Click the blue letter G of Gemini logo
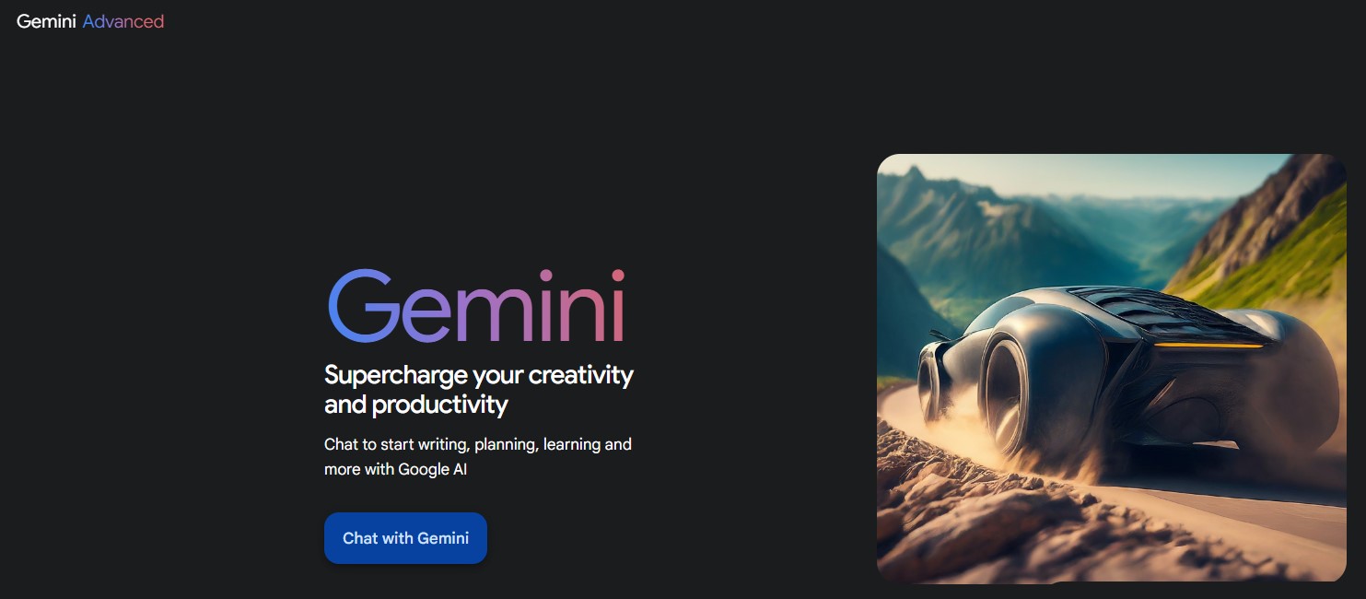Viewport: 1366px width, 599px height. (363, 306)
